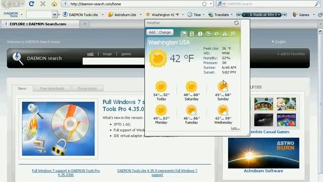This screenshot has height=182, width=323.
Task: Expand the DAEMON Tools Lite dropdown arrow
Action: point(102,15)
